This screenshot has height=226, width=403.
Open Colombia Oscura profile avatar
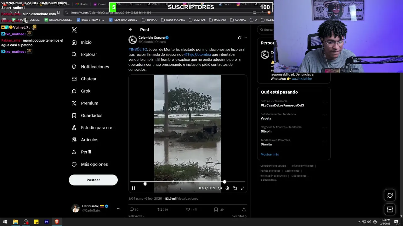133,40
